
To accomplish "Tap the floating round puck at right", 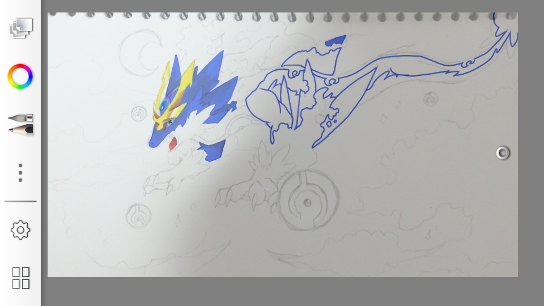I will coord(503,153).
